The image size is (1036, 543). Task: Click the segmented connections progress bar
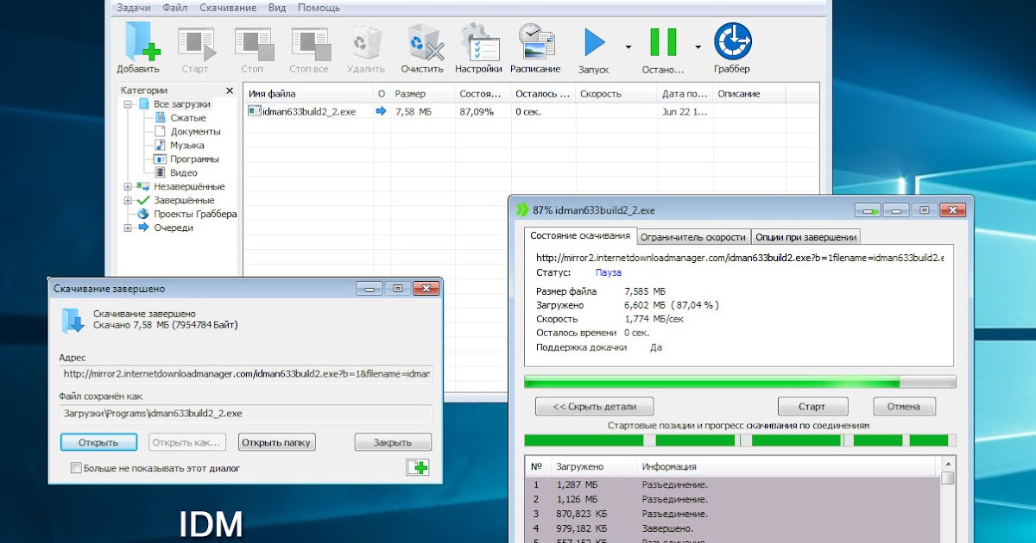coord(740,440)
